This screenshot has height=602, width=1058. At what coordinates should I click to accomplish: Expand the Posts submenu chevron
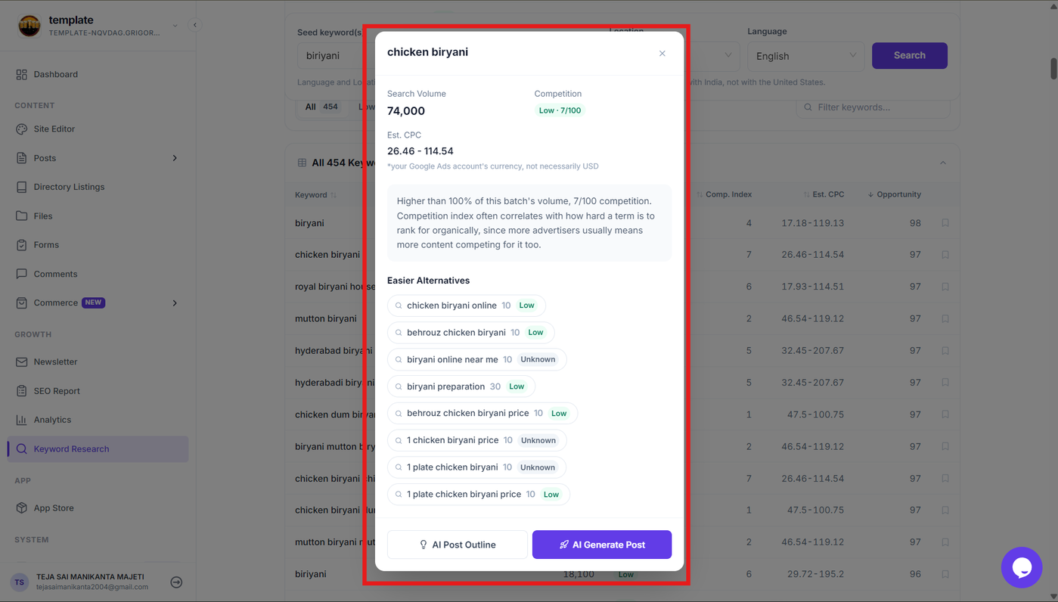tap(175, 158)
